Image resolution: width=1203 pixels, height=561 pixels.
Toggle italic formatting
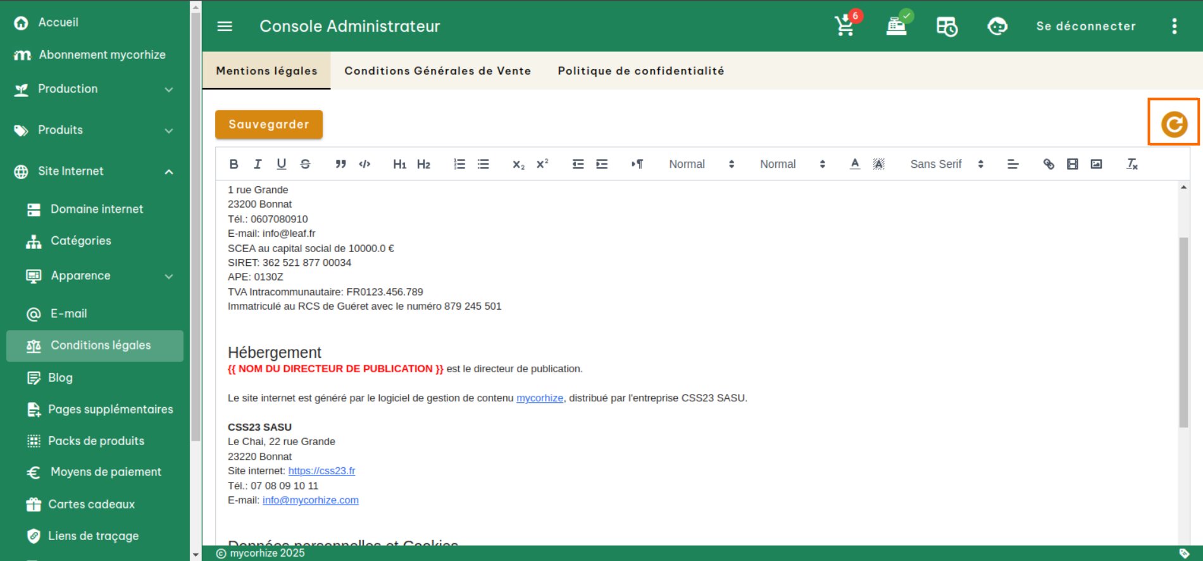click(x=258, y=164)
